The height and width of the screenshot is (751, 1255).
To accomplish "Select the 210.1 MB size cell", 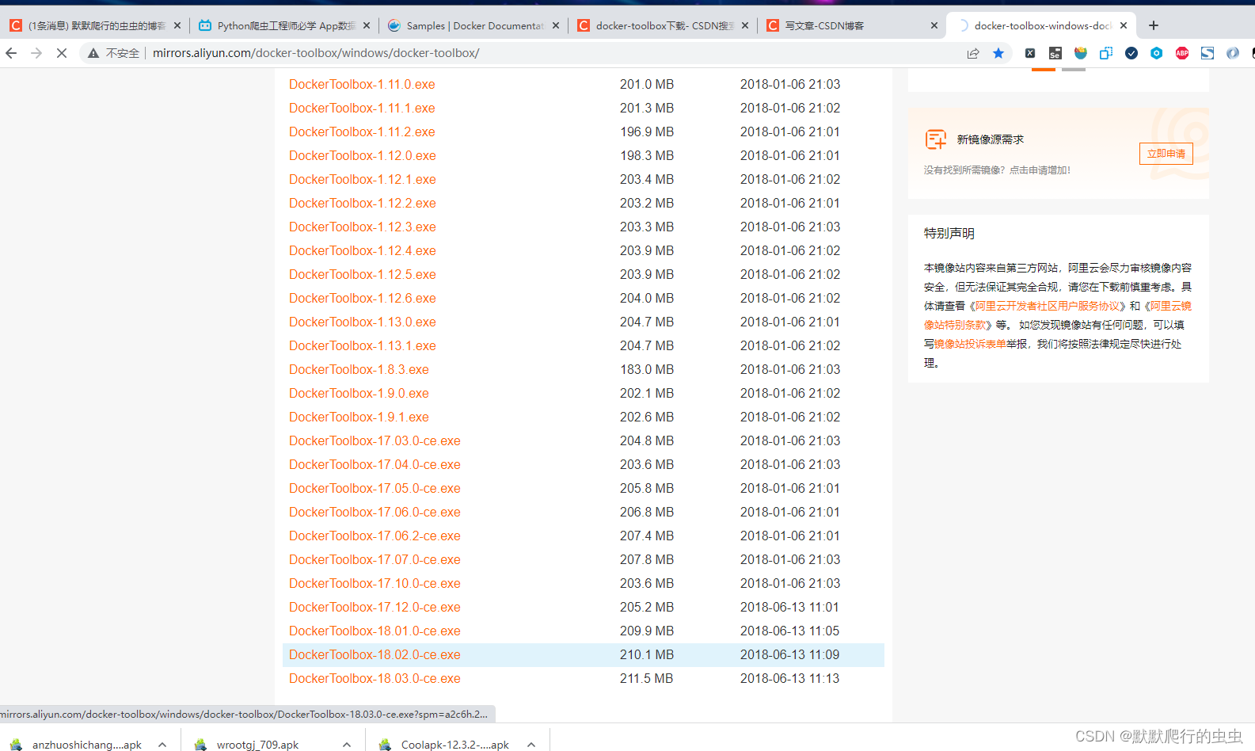I will pos(647,654).
